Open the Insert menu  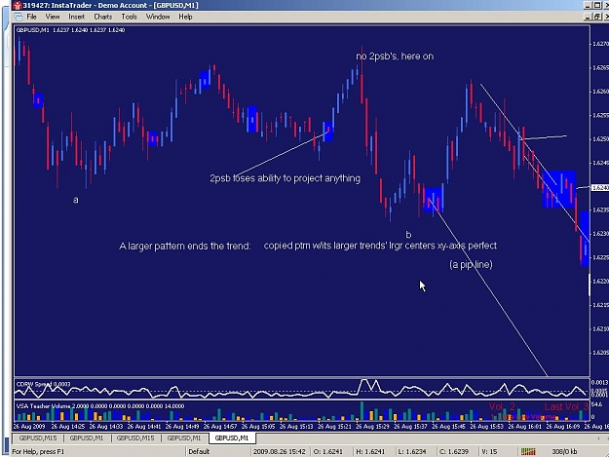[76, 17]
